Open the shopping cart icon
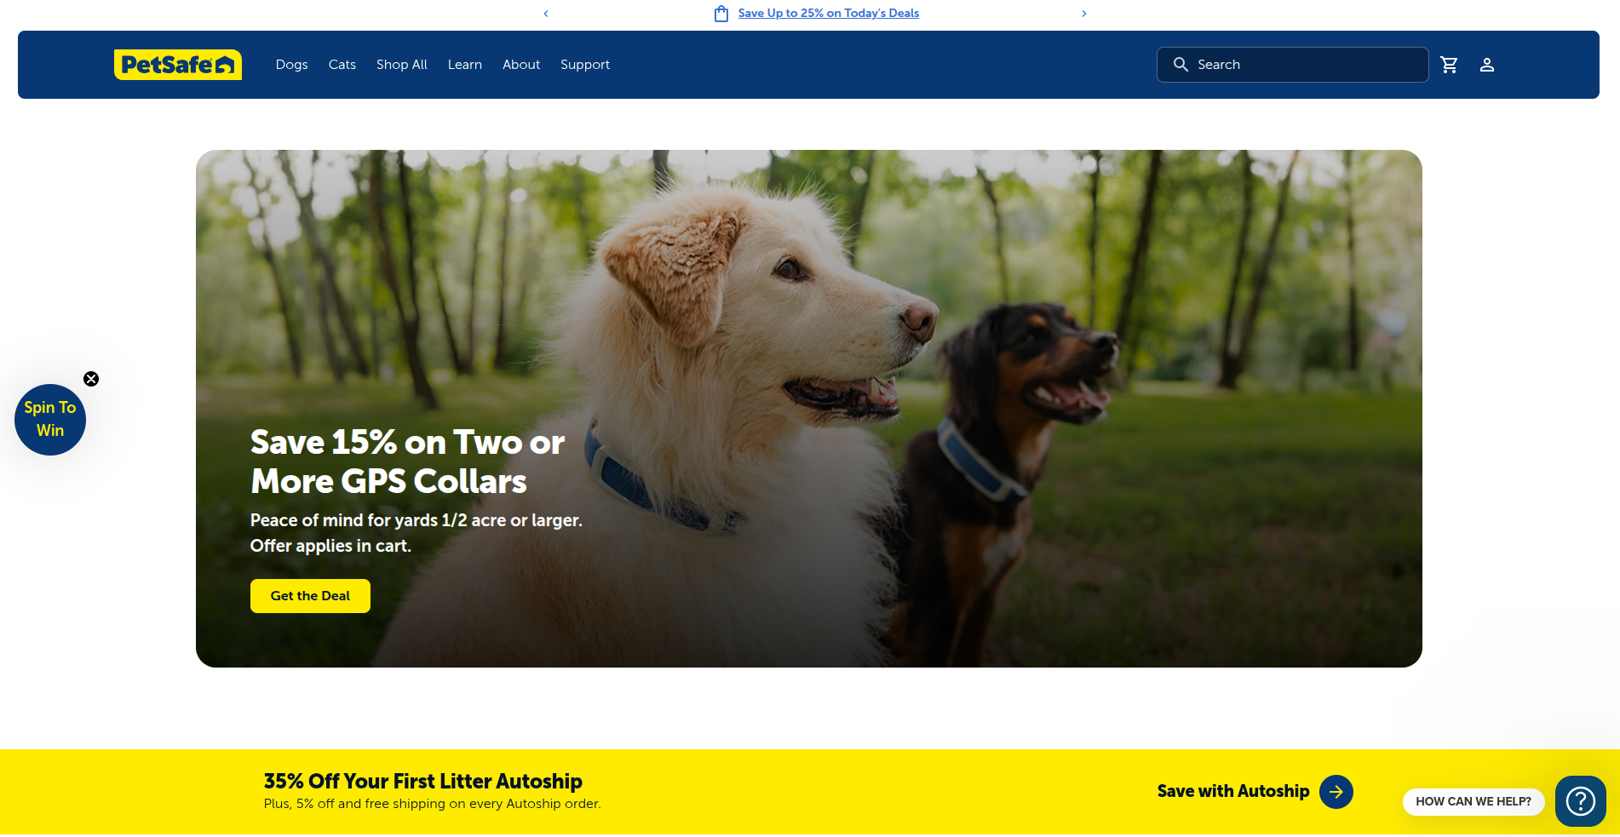The width and height of the screenshot is (1620, 837). [1449, 65]
